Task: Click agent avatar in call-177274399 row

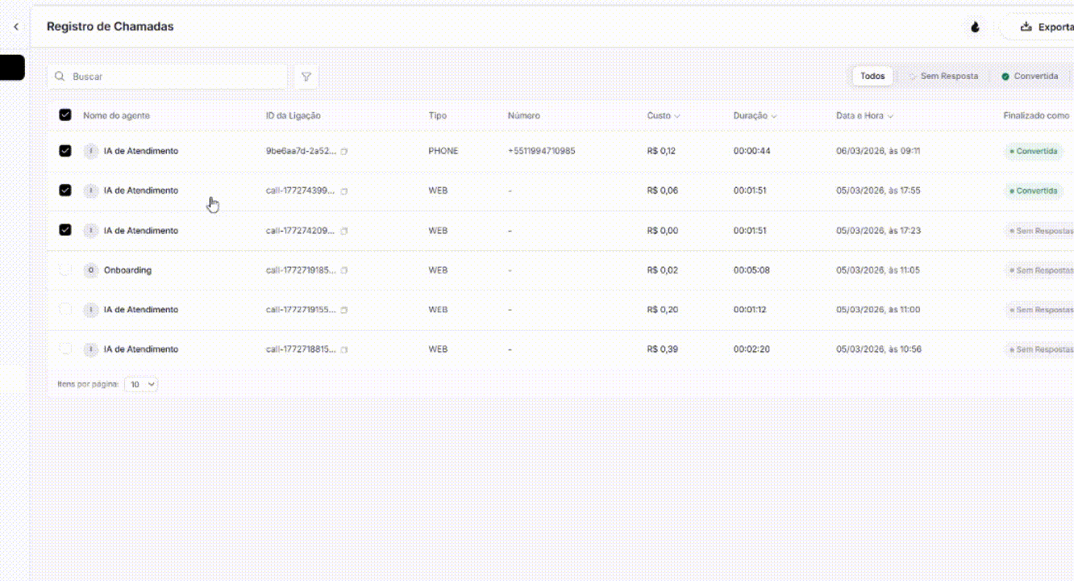Action: click(91, 190)
